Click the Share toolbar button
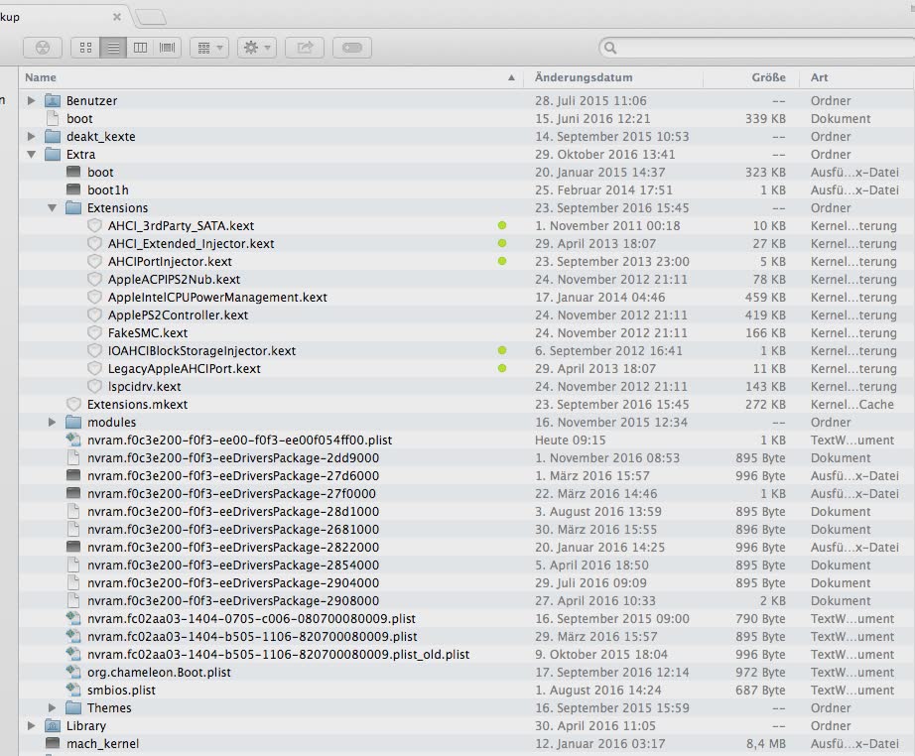 point(305,47)
